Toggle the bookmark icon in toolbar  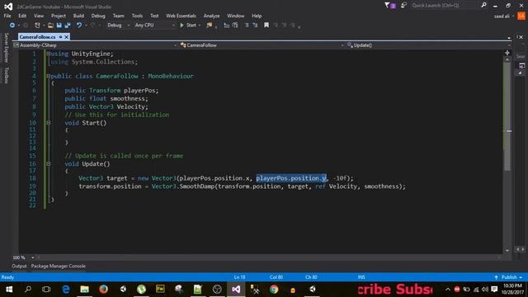[x=266, y=26]
